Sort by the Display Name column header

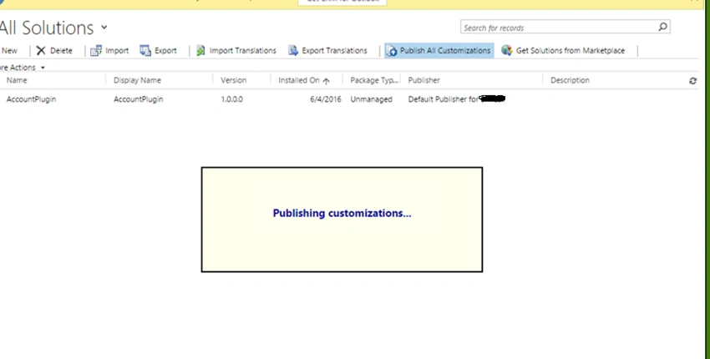137,80
